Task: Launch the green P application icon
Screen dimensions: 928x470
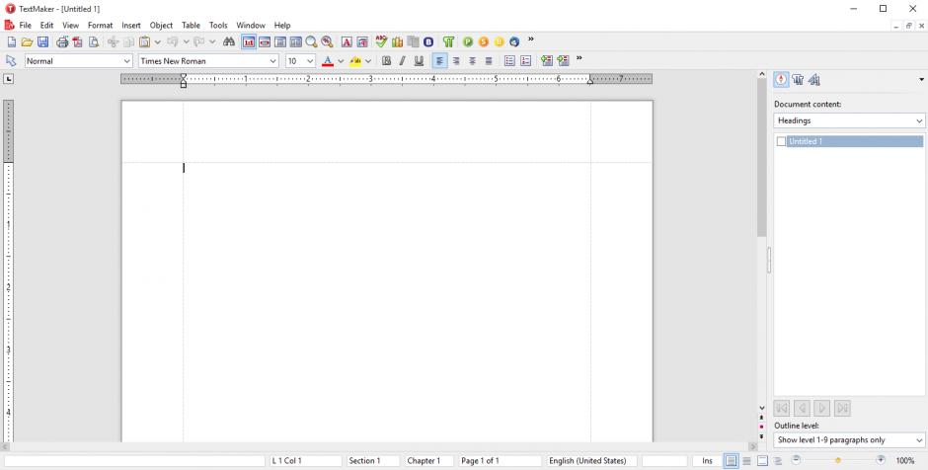Action: pyautogui.click(x=468, y=42)
